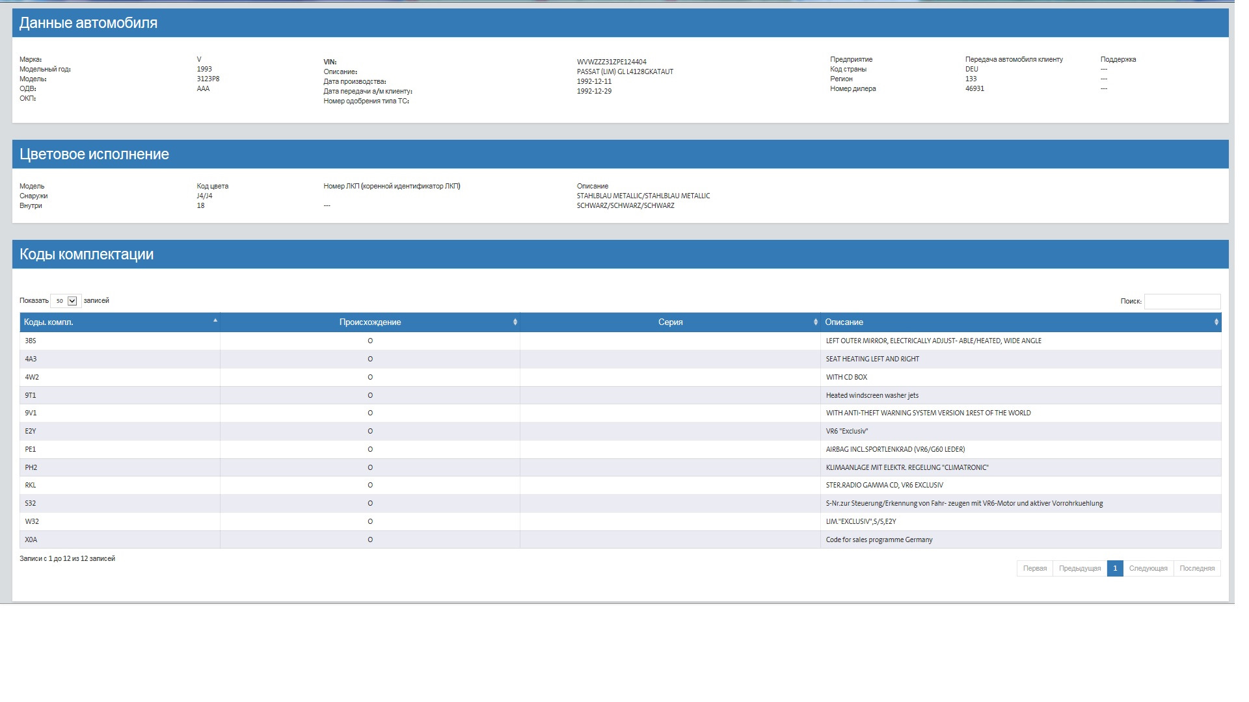Click dealer number value 46931
Screen dimensions: 1249x702
[x=974, y=88]
